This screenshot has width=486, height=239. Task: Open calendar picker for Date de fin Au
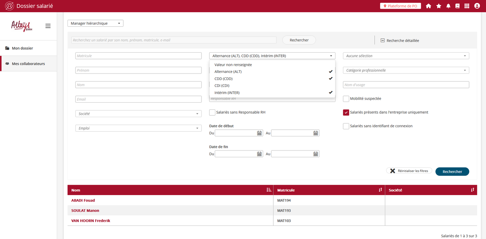316,154
